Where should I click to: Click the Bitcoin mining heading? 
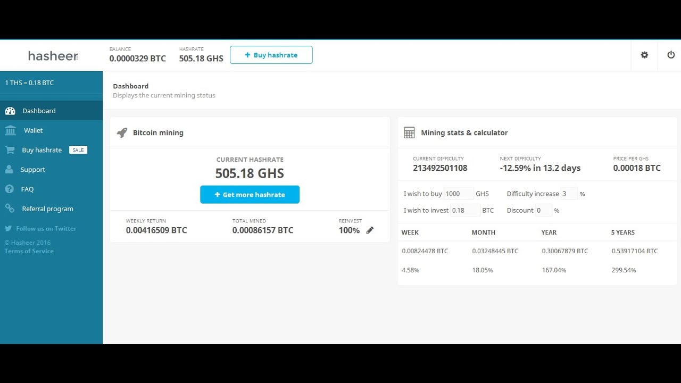click(158, 132)
